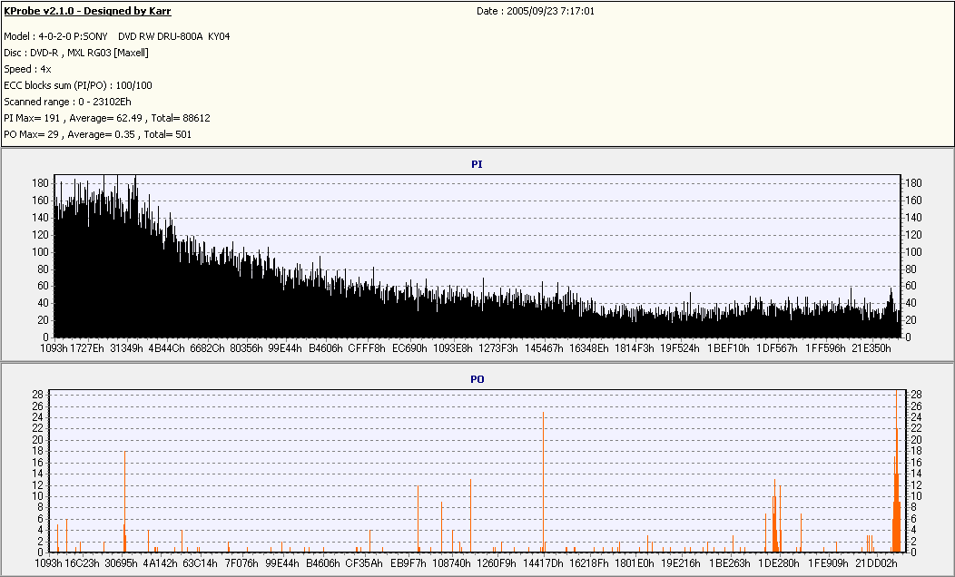Click the PI chart title
This screenshot has height=577, width=955.
477,164
